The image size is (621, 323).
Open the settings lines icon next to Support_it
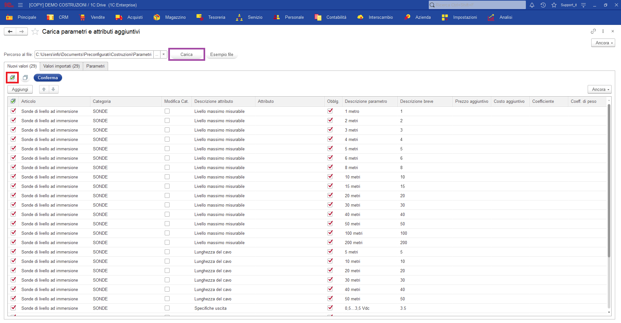[x=583, y=5]
